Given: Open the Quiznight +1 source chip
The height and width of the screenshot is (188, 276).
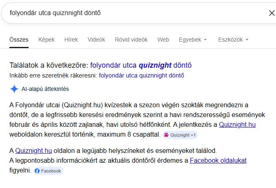Looking at the screenshot, I should tap(180, 135).
